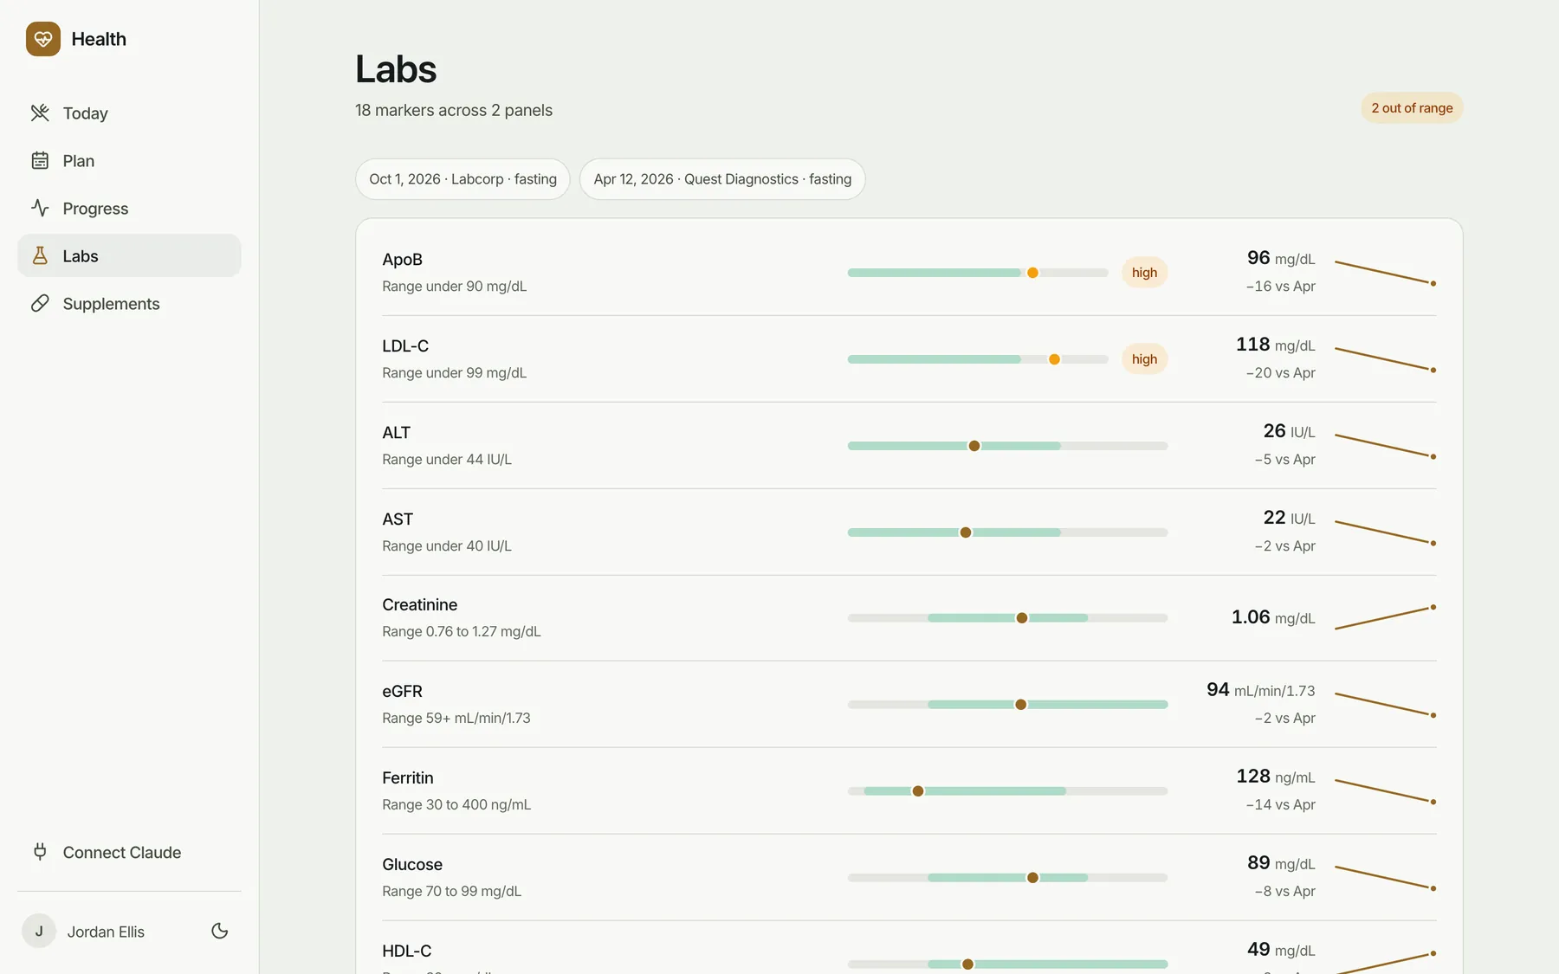
Task: Click Connect Claude link
Action: tap(129, 852)
